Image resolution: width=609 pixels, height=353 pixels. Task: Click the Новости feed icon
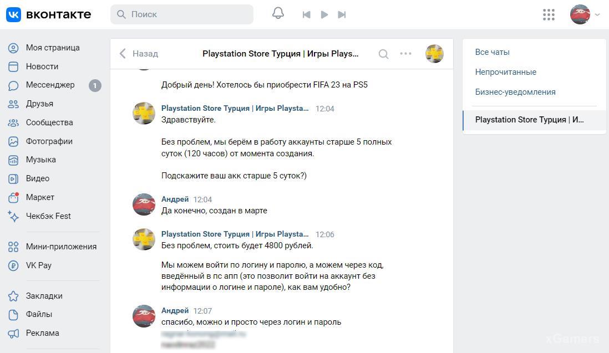tap(13, 66)
